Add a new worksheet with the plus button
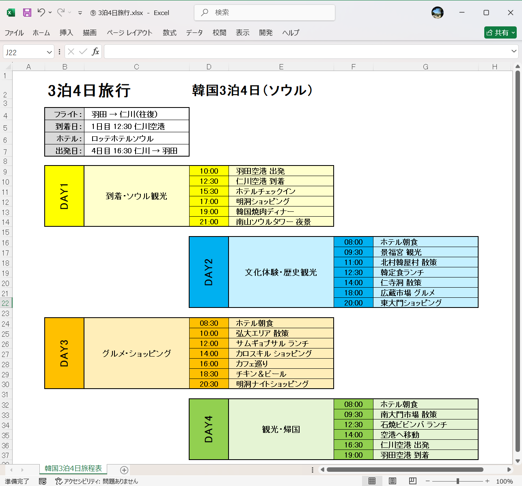The image size is (522, 486). 123,470
